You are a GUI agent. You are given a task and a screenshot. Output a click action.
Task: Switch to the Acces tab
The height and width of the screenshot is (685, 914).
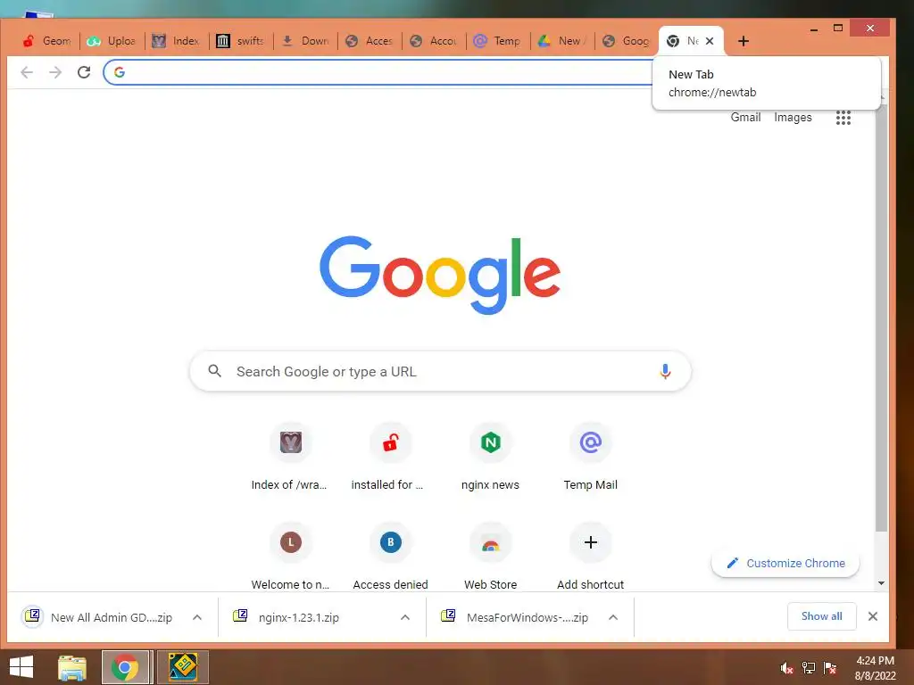click(x=369, y=41)
